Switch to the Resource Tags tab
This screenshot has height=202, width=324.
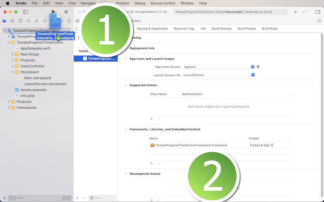[184, 29]
